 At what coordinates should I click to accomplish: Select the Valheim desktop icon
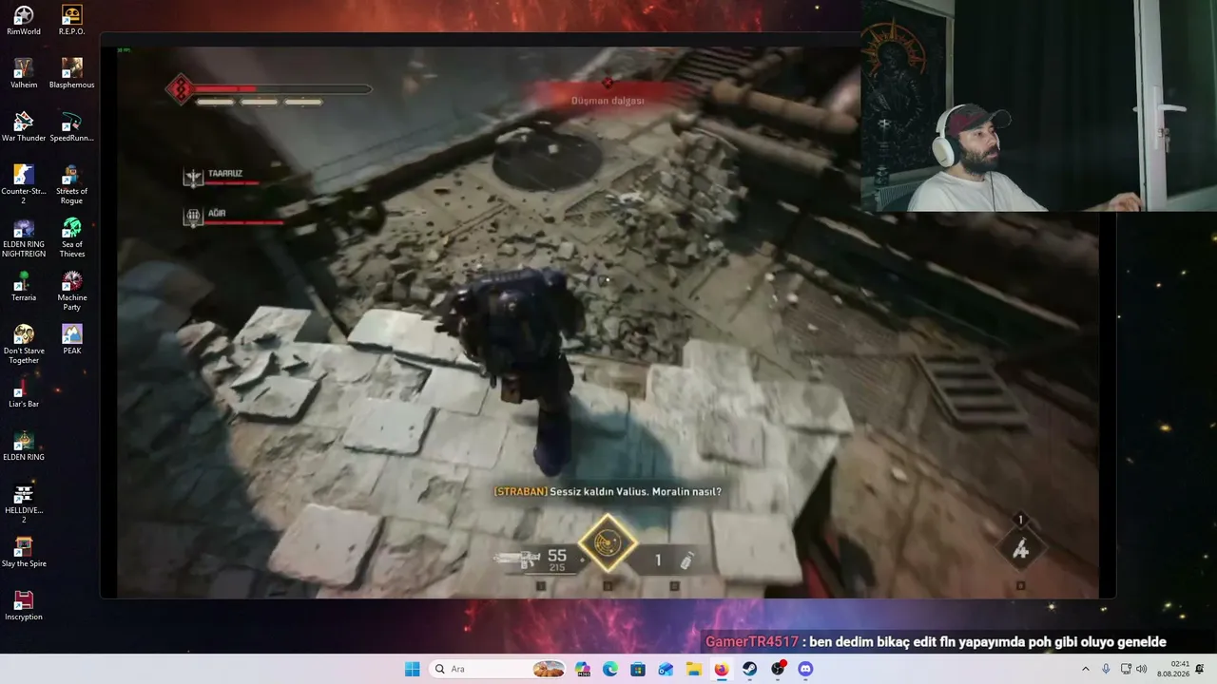(x=24, y=73)
